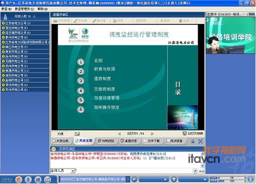Go to the next slide arrow

click(152, 134)
